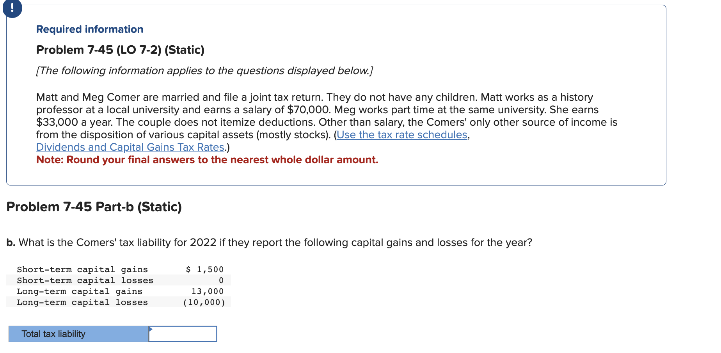Click the blue arrow marker beside answer box
Viewport: 721px width, 353px height.
(x=151, y=329)
